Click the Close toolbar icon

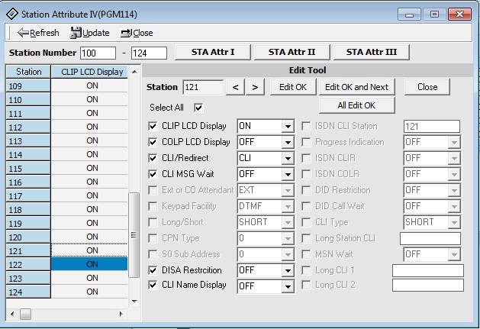125,33
